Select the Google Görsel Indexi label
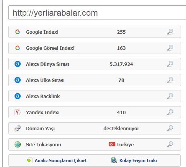The width and height of the screenshot is (186, 167). coord(50,48)
